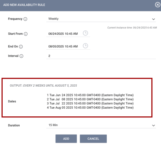Show info tooltip for Frequency
Screen dimensions: 161x146
(25, 19)
